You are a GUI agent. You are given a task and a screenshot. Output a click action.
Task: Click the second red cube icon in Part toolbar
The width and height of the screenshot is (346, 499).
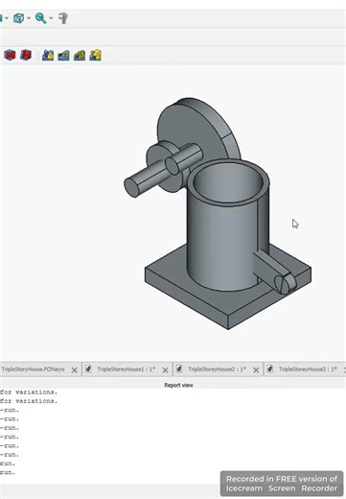(x=26, y=55)
